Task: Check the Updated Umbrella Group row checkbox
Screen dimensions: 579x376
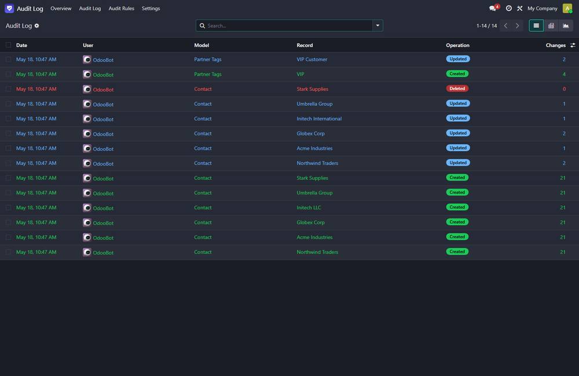Action: (x=8, y=104)
